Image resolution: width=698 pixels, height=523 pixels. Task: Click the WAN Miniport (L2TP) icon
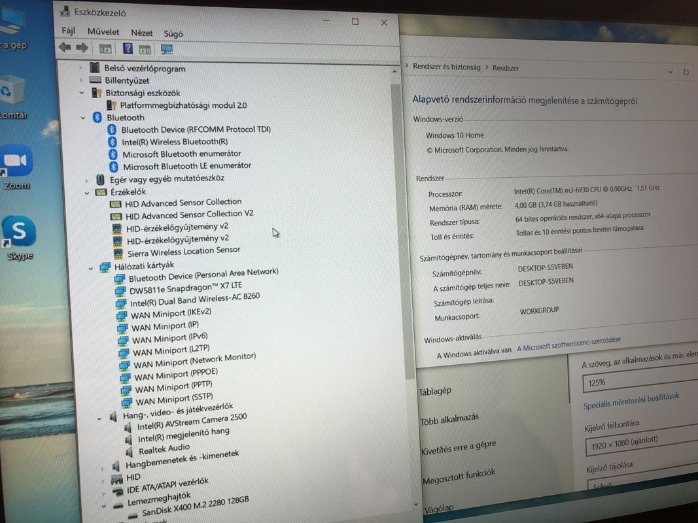click(124, 354)
